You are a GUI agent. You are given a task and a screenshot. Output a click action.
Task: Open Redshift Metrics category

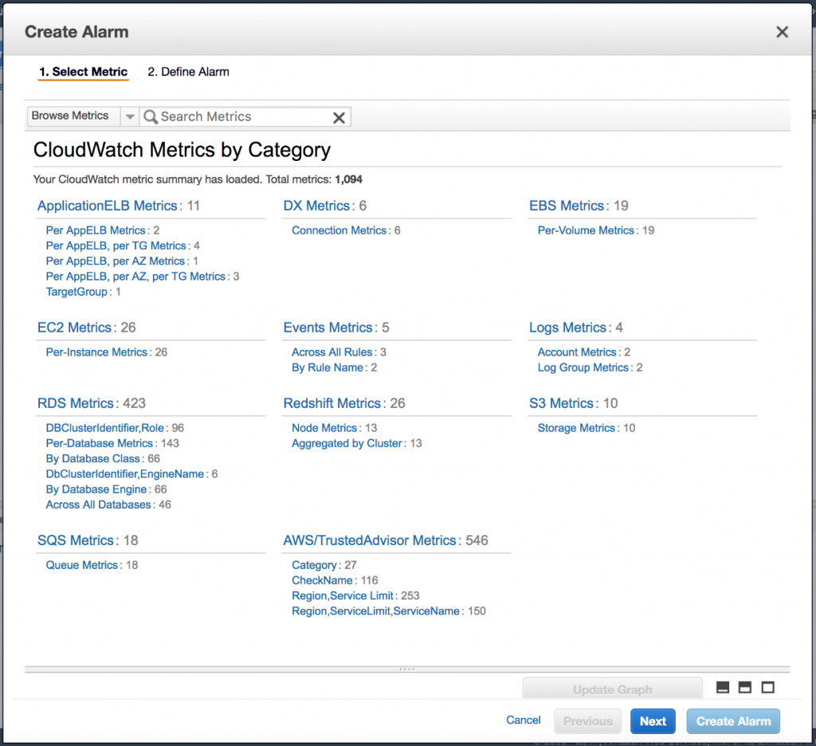[332, 403]
